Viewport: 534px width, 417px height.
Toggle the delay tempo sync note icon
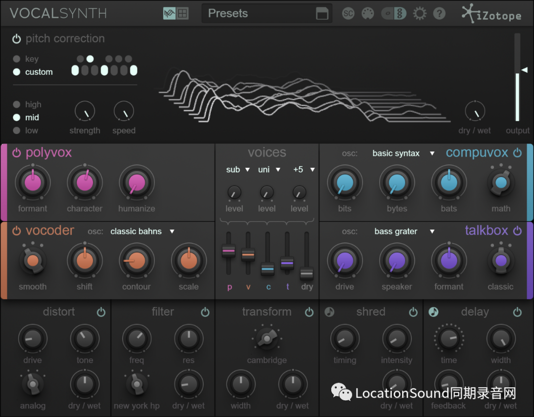coord(433,312)
